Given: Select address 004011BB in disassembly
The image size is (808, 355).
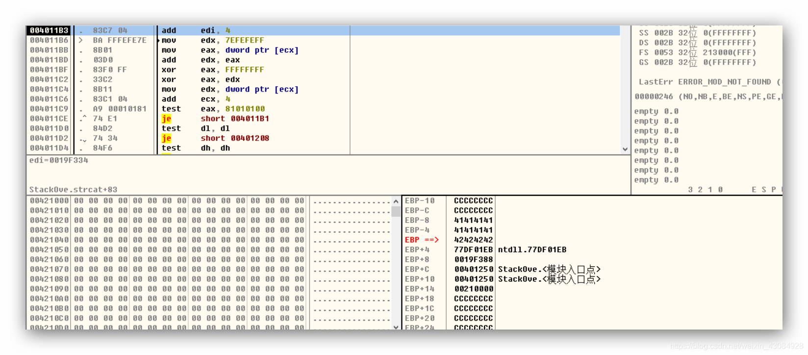Looking at the screenshot, I should point(49,50).
